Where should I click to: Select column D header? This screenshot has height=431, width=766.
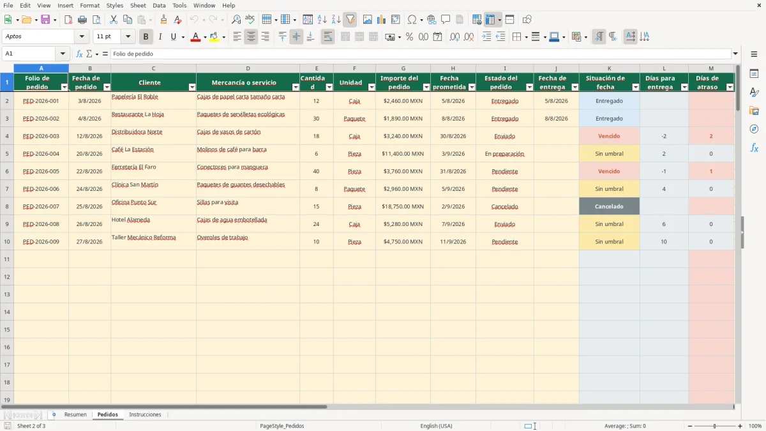(248, 68)
